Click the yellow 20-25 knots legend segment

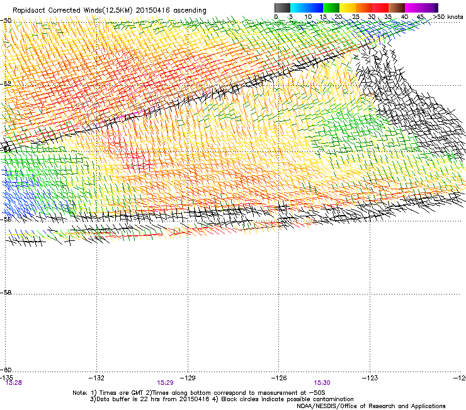tap(348, 8)
